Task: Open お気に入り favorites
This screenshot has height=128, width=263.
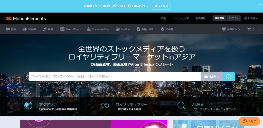Action: [x=231, y=29]
